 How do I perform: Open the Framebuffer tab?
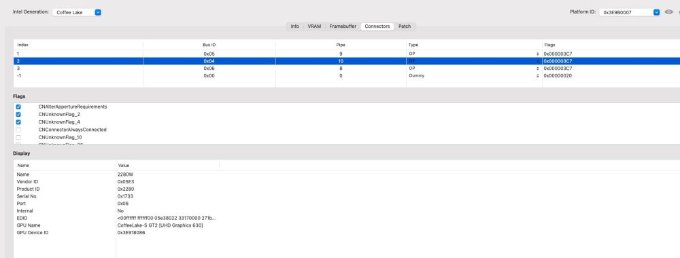(343, 26)
